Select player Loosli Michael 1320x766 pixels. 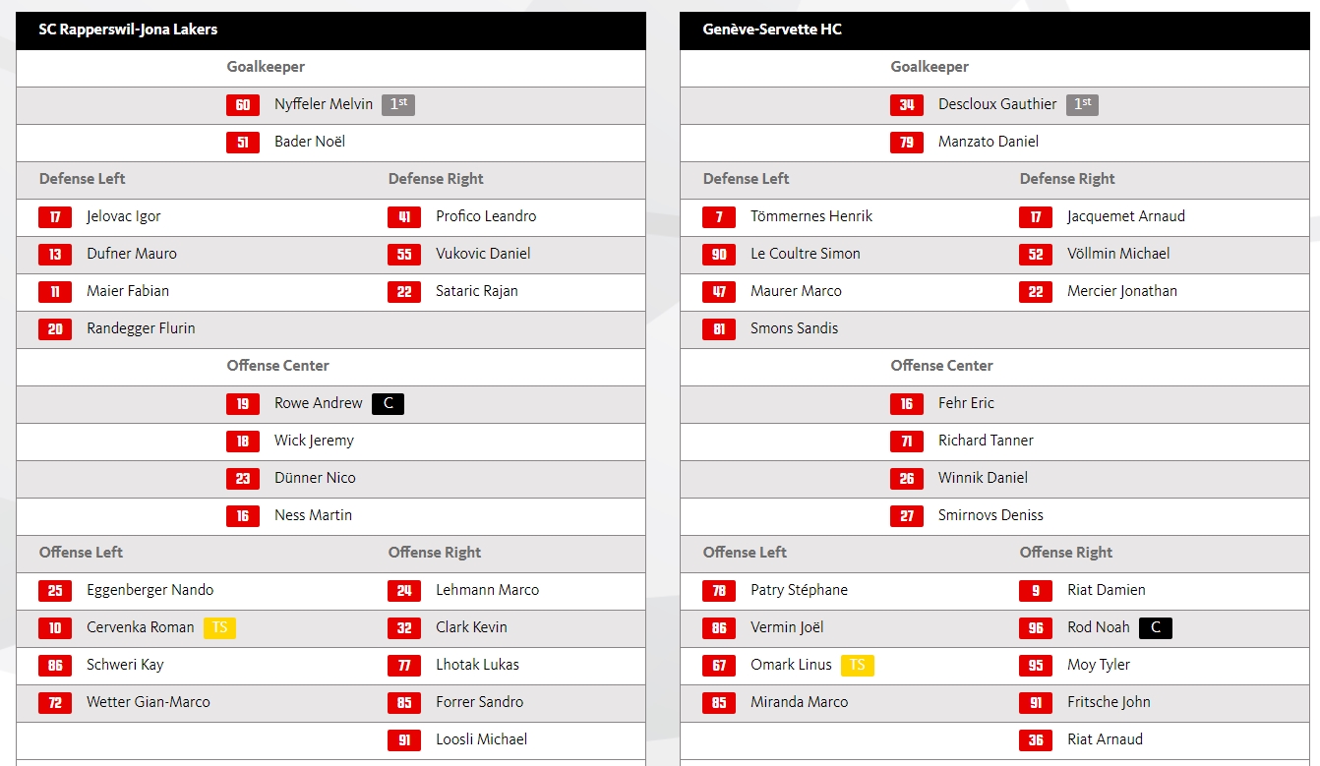pos(481,739)
